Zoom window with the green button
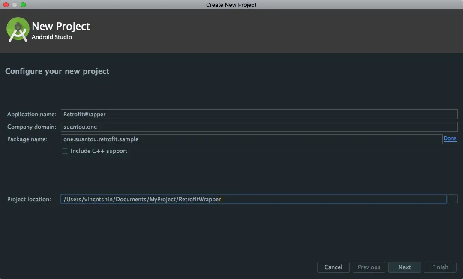 (x=23, y=5)
